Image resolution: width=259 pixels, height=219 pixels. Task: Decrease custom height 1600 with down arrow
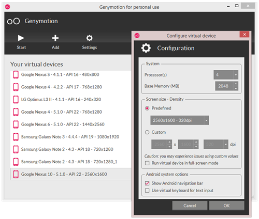[x=196, y=147]
